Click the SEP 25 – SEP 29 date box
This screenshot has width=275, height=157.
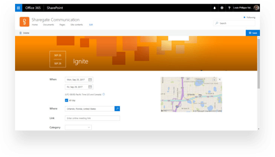(x=58, y=59)
